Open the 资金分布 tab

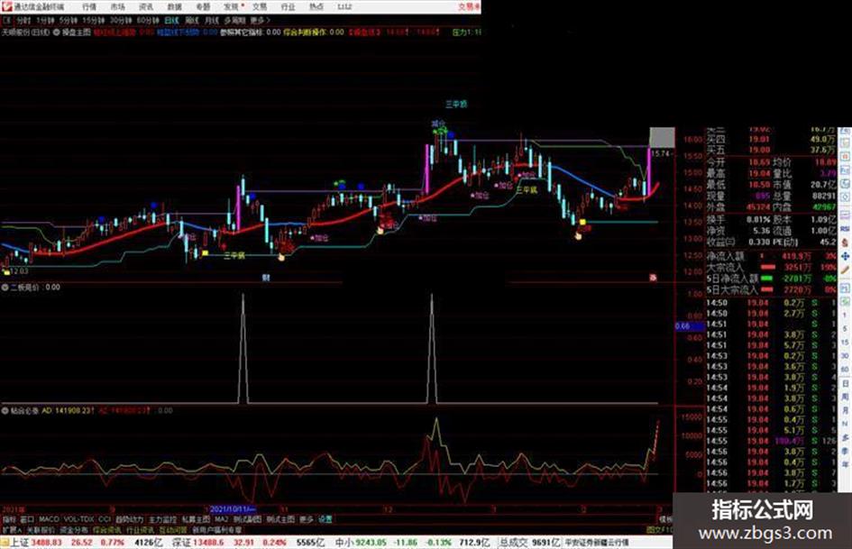coord(74,529)
